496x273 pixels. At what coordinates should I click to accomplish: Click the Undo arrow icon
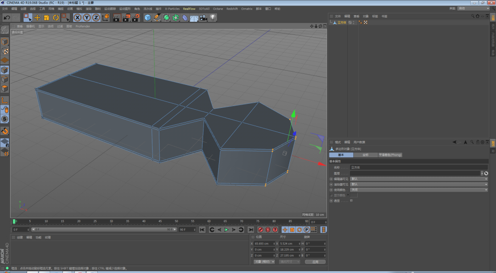[x=6, y=17]
